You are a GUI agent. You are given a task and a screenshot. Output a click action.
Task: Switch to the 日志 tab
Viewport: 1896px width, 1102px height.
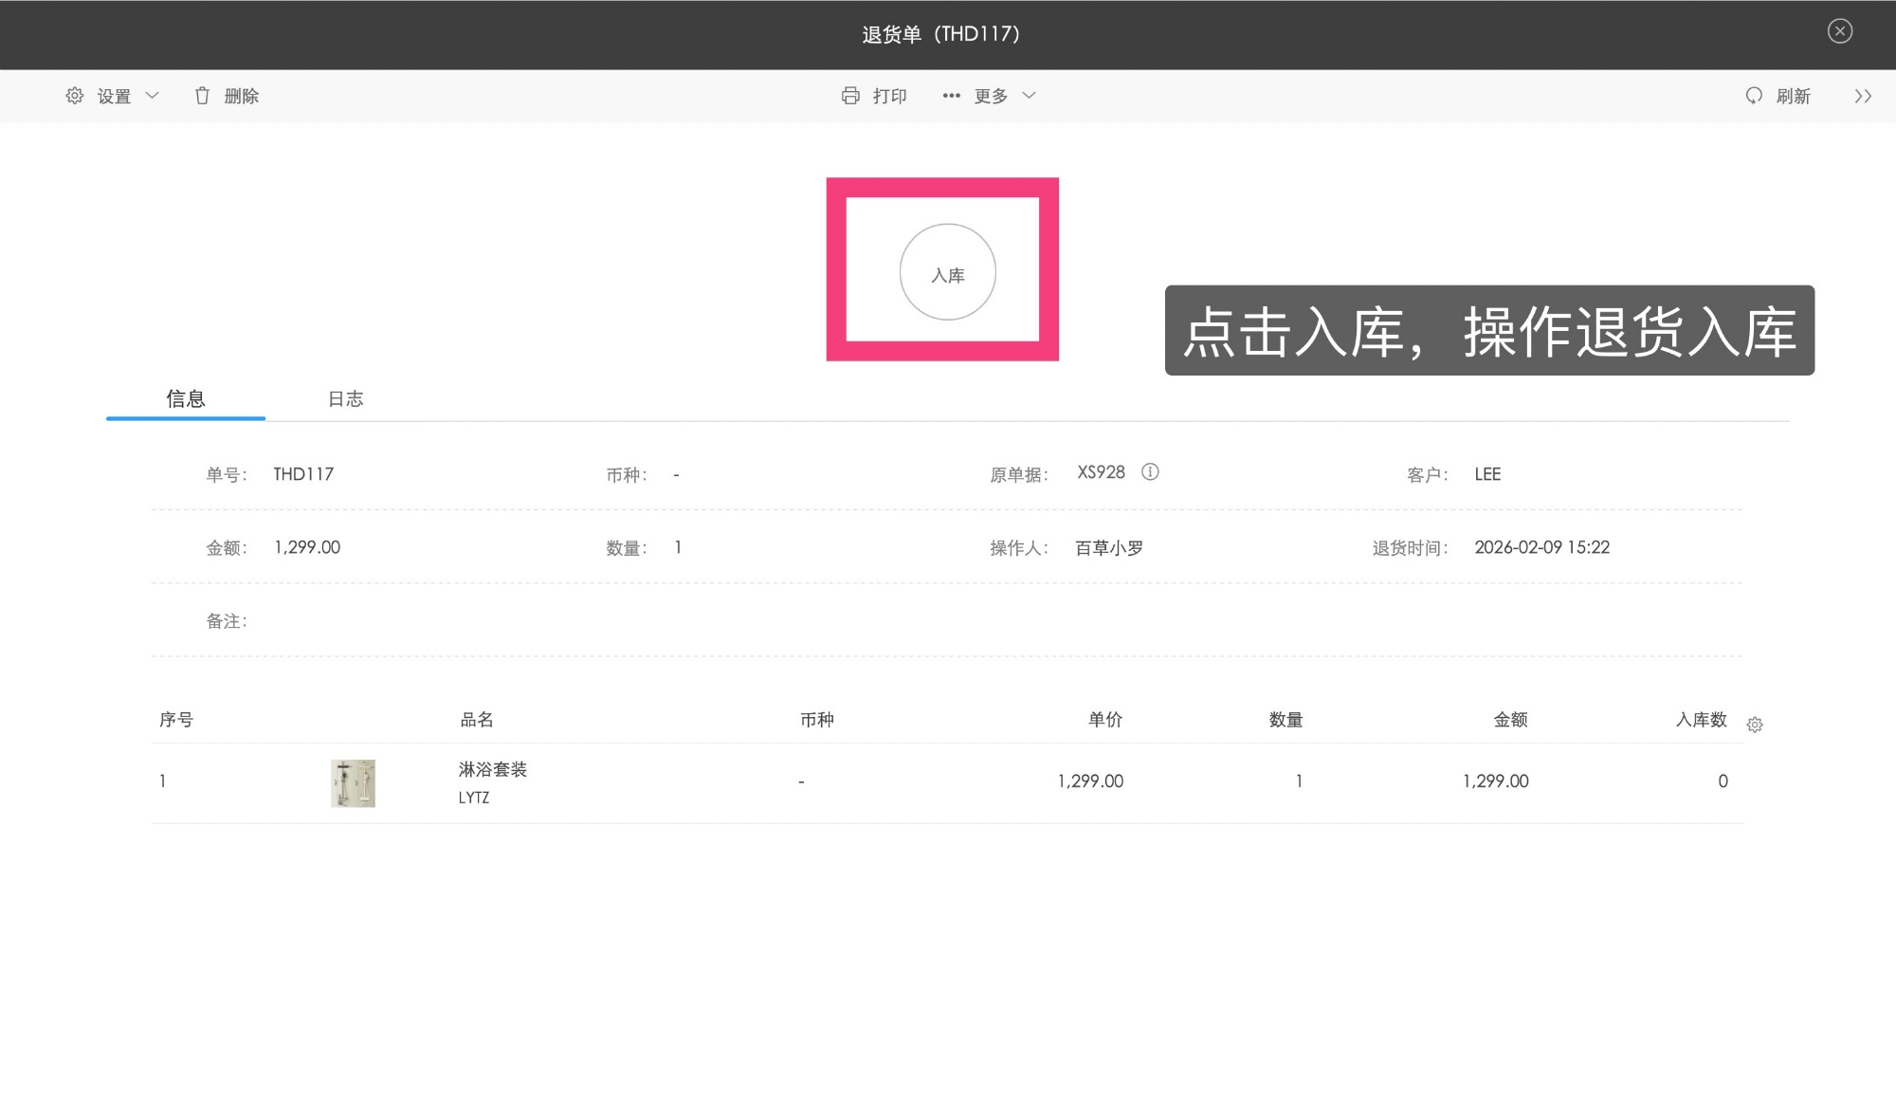pos(345,399)
